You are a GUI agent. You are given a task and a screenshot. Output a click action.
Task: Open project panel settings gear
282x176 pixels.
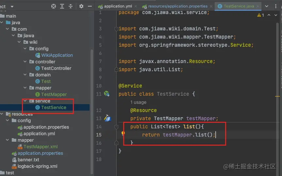[81, 6]
